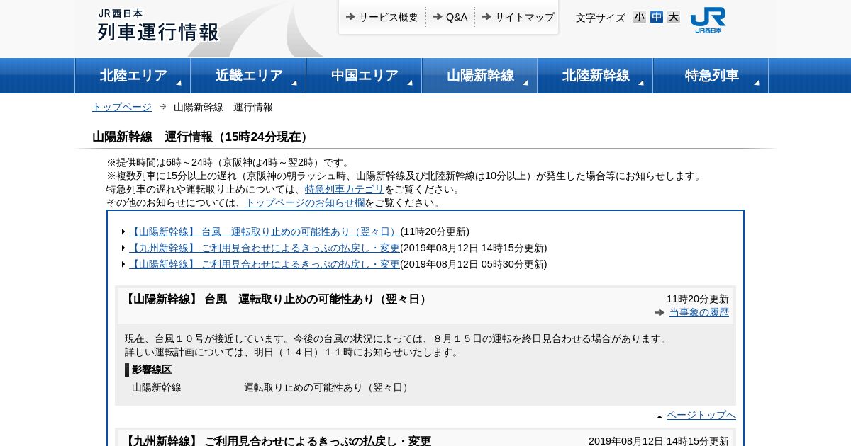
Task: Open トップページのお知らせ欄 link
Action: pyautogui.click(x=305, y=202)
